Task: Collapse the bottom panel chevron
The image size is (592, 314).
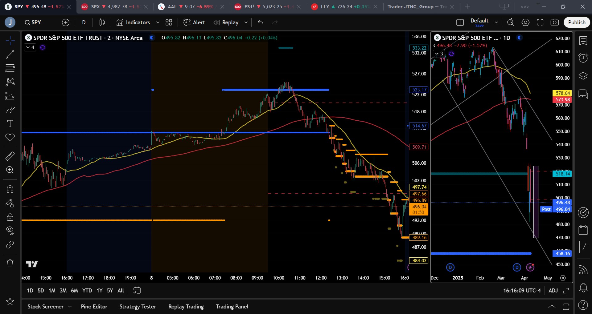Action: [x=552, y=307]
